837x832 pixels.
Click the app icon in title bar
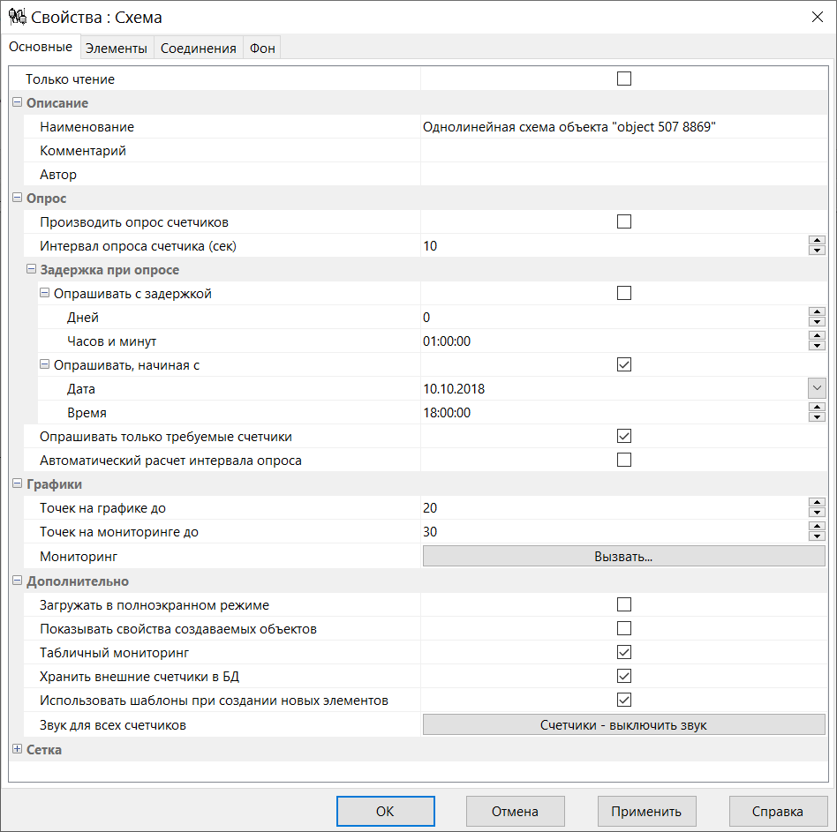[17, 17]
